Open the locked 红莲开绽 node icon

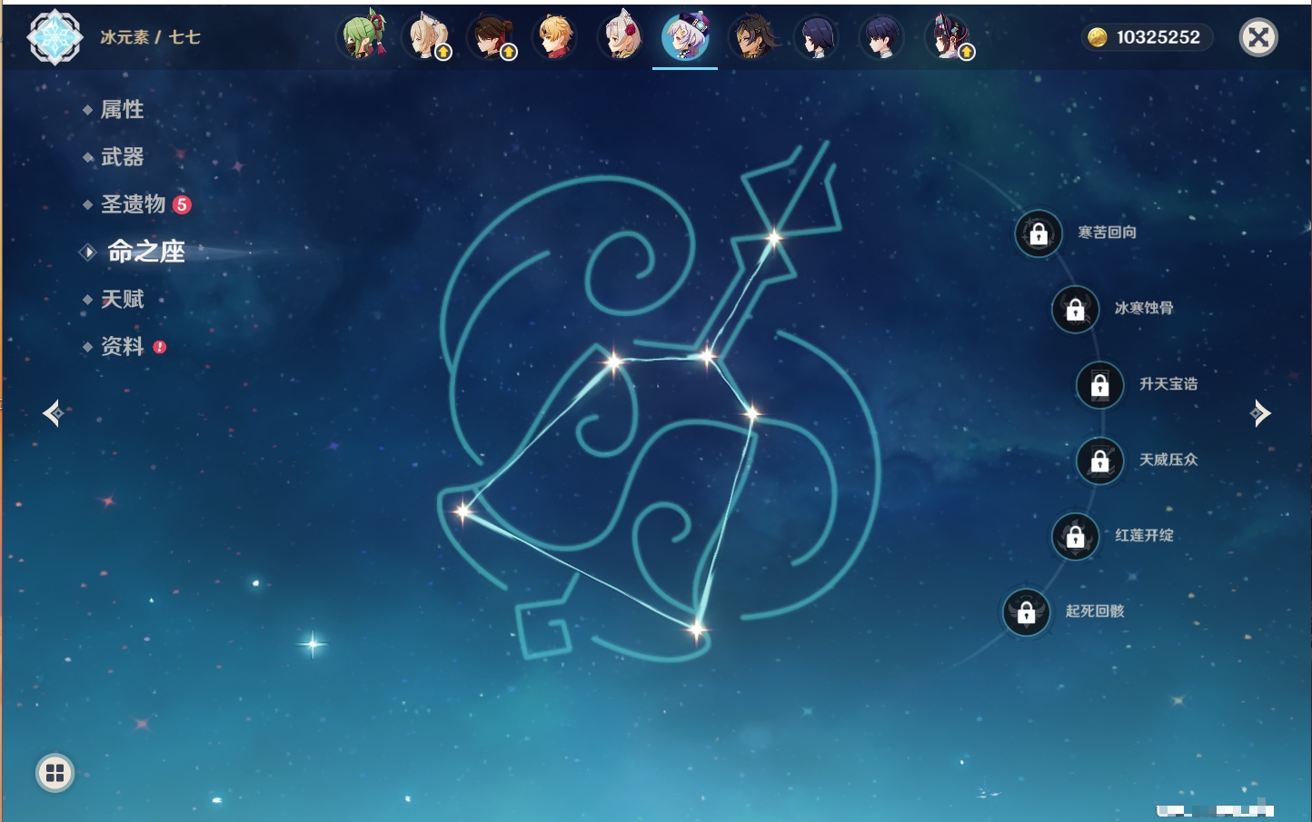pyautogui.click(x=1076, y=536)
